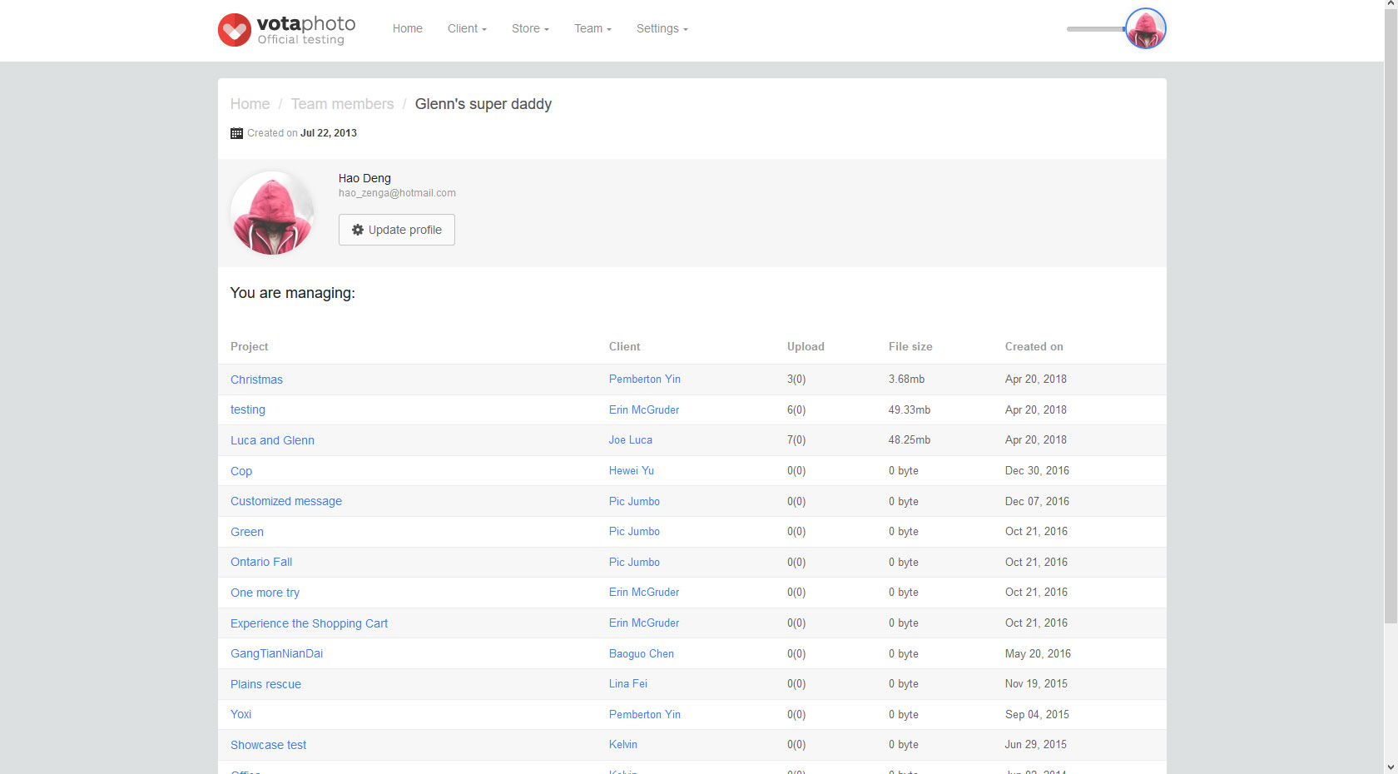View client Hewei Yu
1398x774 pixels.
632,470
